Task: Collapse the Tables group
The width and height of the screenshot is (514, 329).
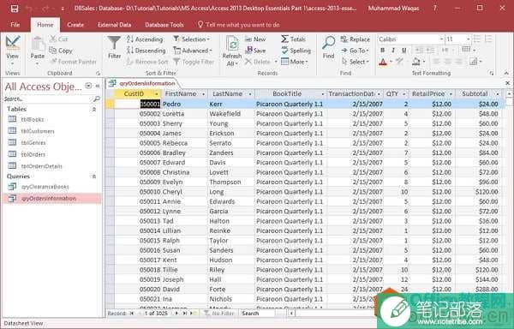Action: (x=94, y=110)
